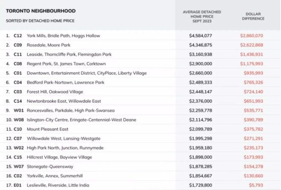
Task: Click dollar difference $375,782
Action: point(253,129)
